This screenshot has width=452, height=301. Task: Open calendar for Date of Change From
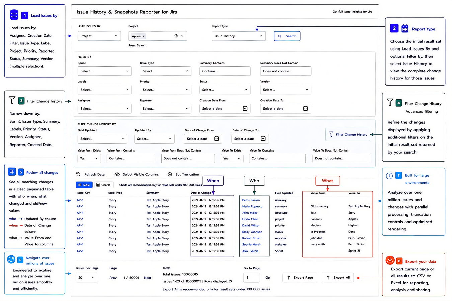(216, 139)
